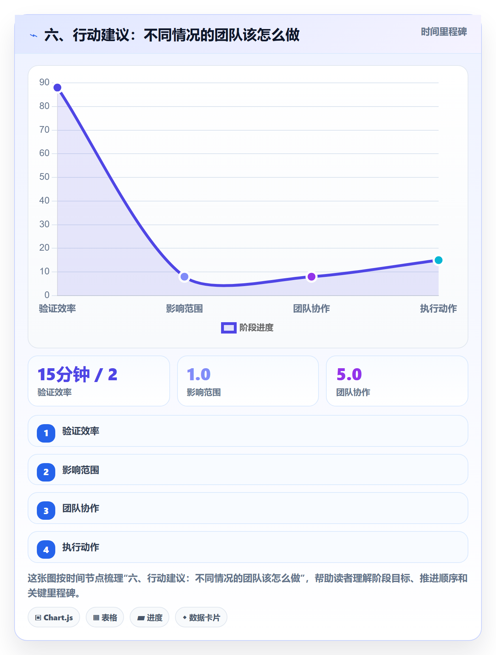Open the 15分钟 / 2 验证效率 card

pos(99,381)
